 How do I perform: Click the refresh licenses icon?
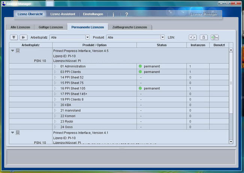coord(193,37)
